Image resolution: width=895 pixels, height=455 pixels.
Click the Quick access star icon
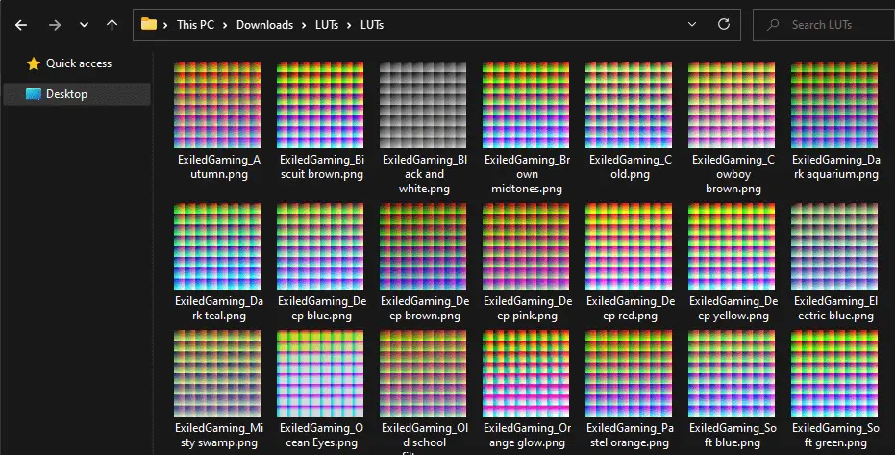(x=33, y=63)
